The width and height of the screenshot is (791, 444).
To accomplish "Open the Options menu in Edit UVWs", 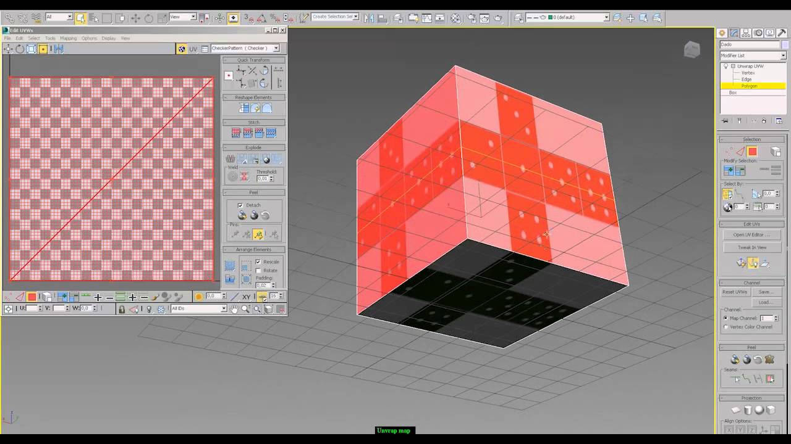I will (x=90, y=38).
